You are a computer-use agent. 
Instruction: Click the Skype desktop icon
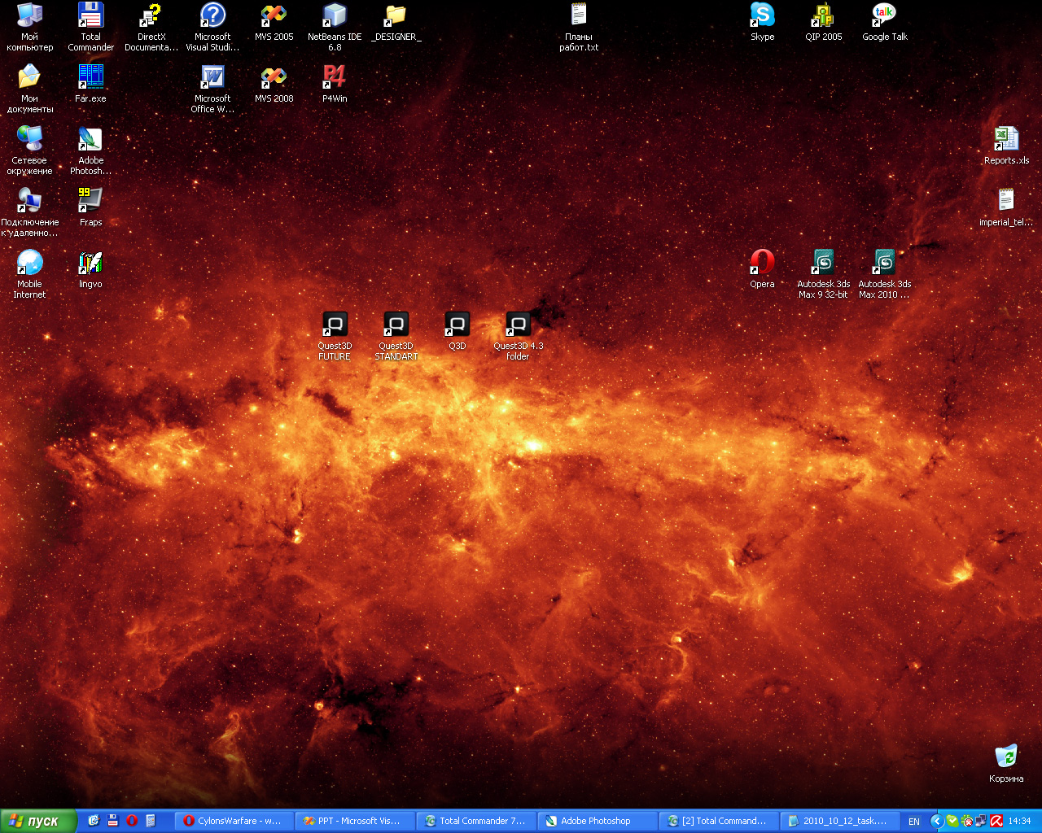[762, 22]
